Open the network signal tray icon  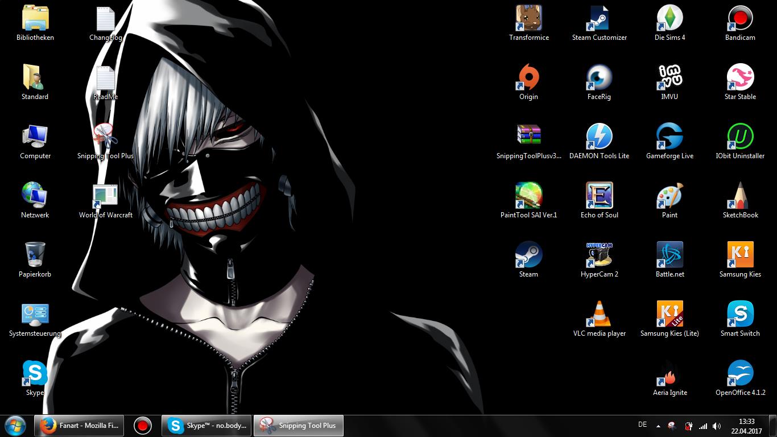tap(703, 426)
